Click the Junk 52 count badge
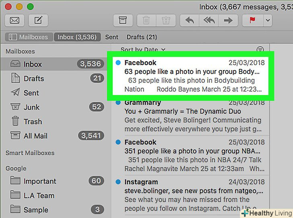 tap(97, 107)
